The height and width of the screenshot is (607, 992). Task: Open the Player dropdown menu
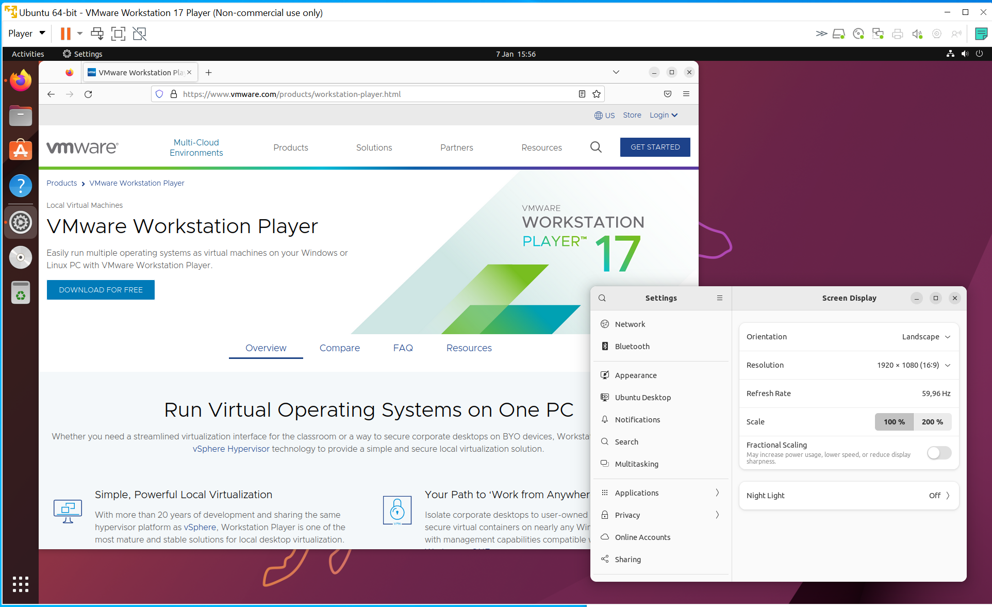[27, 34]
